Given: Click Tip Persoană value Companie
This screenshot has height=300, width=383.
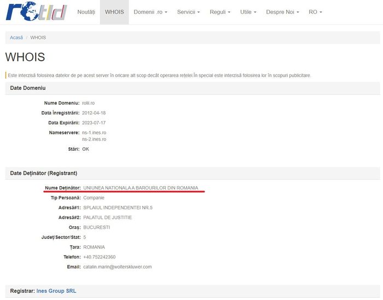Looking at the screenshot, I should tap(94, 198).
